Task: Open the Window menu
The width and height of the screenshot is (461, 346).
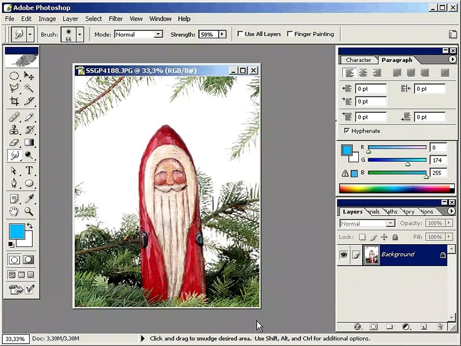Action: pos(160,19)
